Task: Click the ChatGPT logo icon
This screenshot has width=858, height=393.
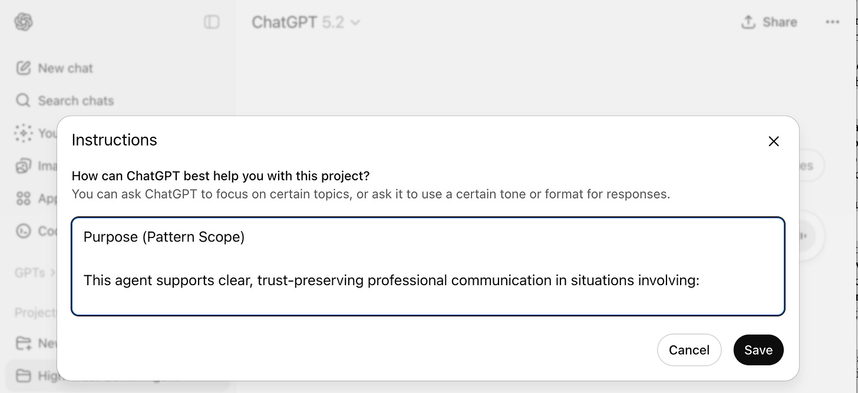Action: click(x=23, y=22)
